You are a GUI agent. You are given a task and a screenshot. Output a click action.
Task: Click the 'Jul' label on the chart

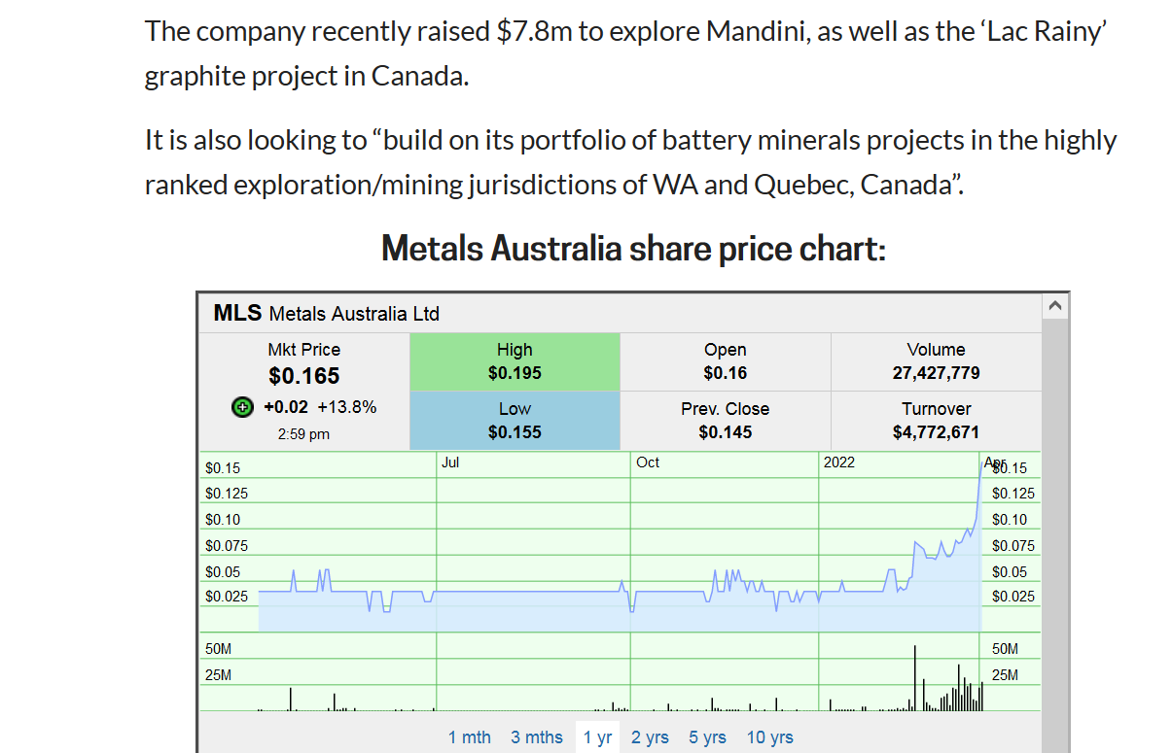coord(450,462)
